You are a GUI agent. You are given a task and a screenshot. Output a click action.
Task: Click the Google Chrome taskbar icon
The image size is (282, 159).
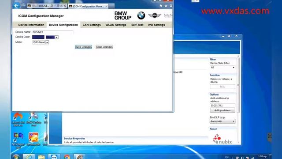coord(67,157)
